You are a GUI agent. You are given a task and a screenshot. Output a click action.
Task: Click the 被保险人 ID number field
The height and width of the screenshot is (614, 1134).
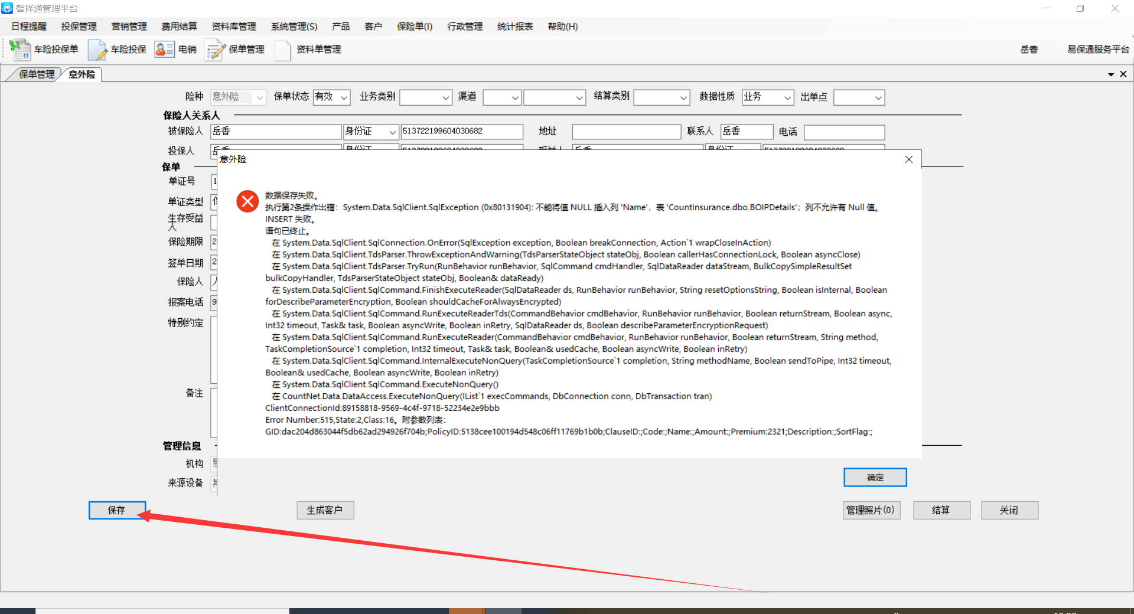462,132
